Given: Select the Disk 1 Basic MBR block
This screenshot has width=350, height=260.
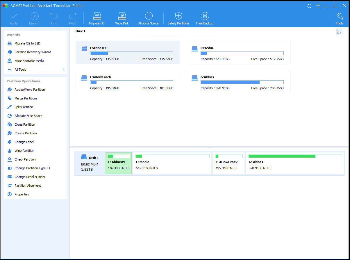Looking at the screenshot, I should [90, 163].
